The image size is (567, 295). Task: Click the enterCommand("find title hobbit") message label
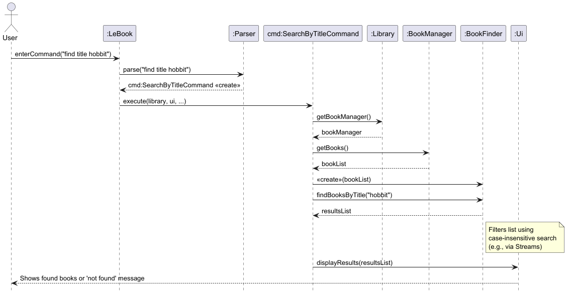pos(63,54)
